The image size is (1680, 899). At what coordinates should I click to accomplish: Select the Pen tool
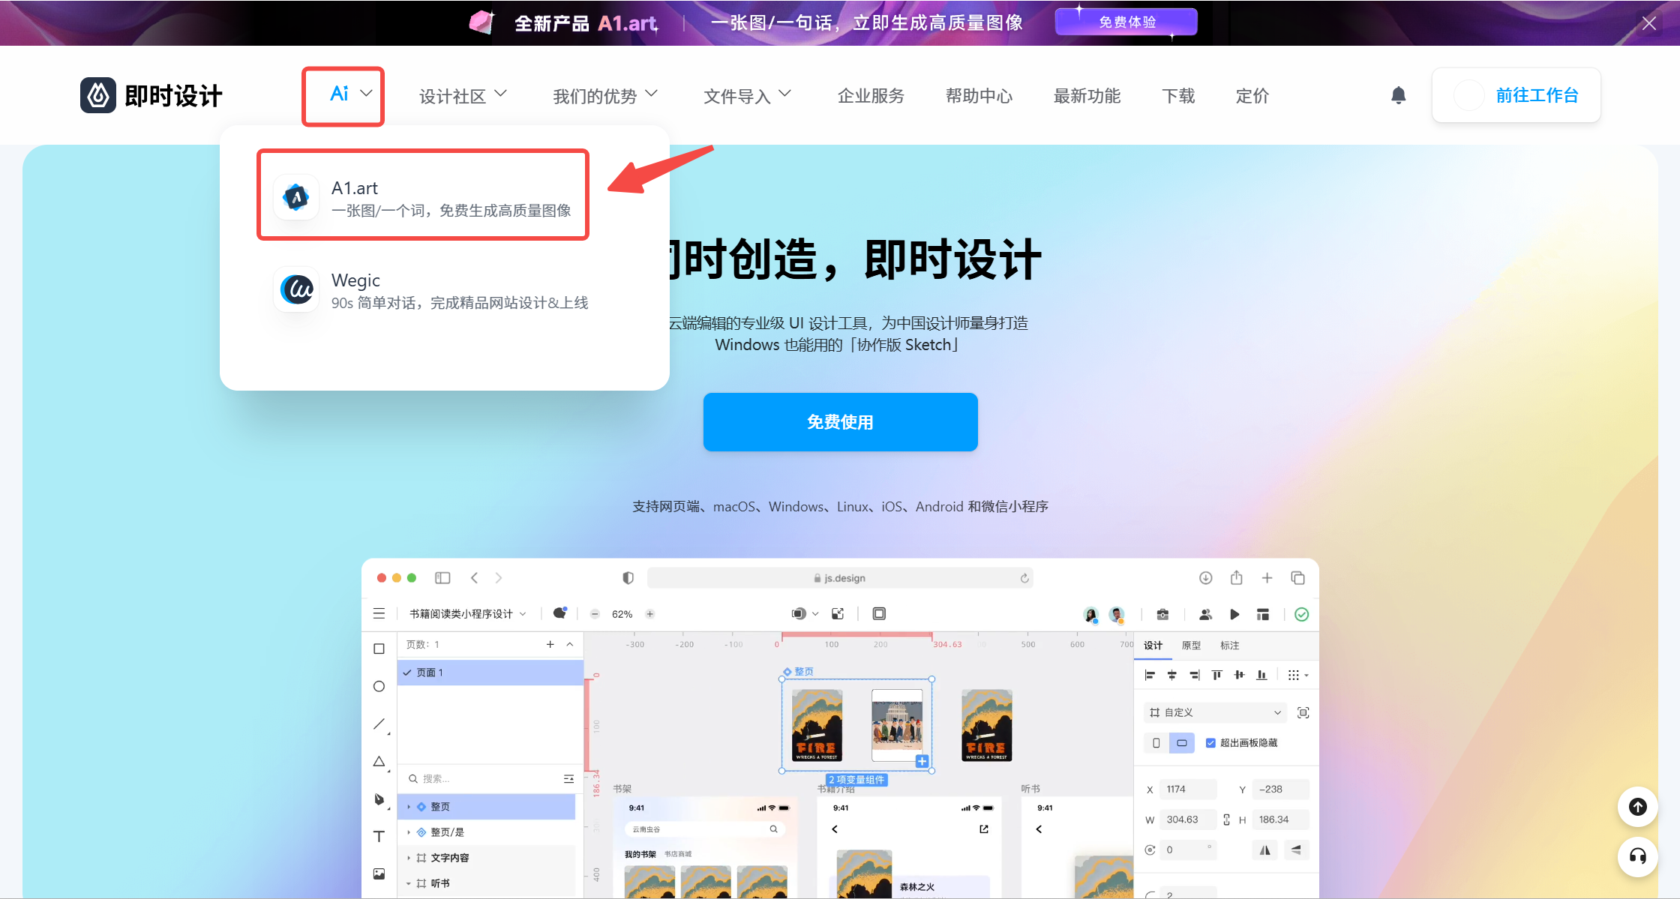coord(379,799)
